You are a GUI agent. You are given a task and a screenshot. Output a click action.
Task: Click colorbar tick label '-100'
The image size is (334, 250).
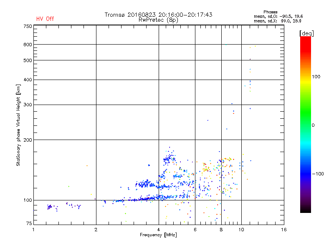point(318,174)
